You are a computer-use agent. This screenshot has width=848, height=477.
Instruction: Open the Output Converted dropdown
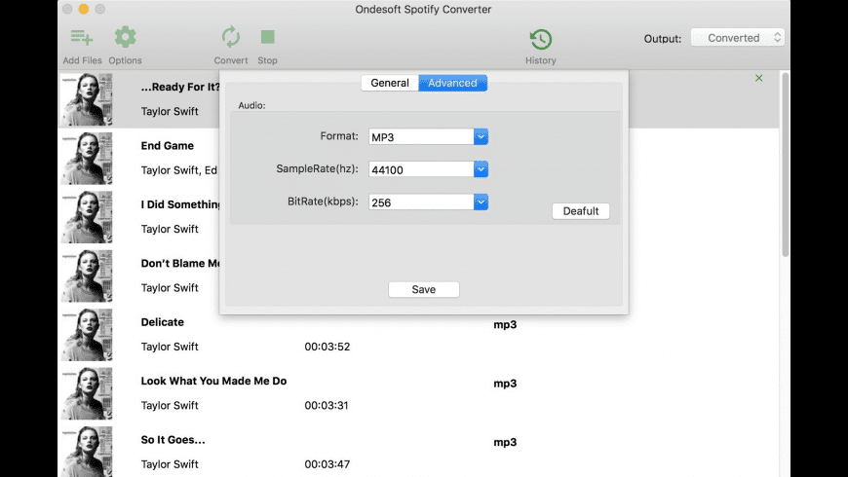coord(738,38)
